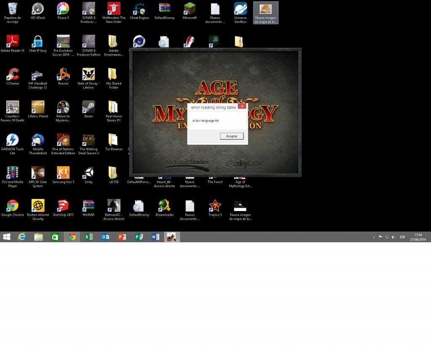Select The Walking Dead Season 2 icon
The width and height of the screenshot is (431, 349).
pyautogui.click(x=88, y=144)
